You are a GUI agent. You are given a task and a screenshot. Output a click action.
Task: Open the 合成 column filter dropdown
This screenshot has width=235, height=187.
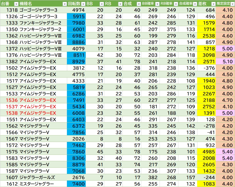139,4
